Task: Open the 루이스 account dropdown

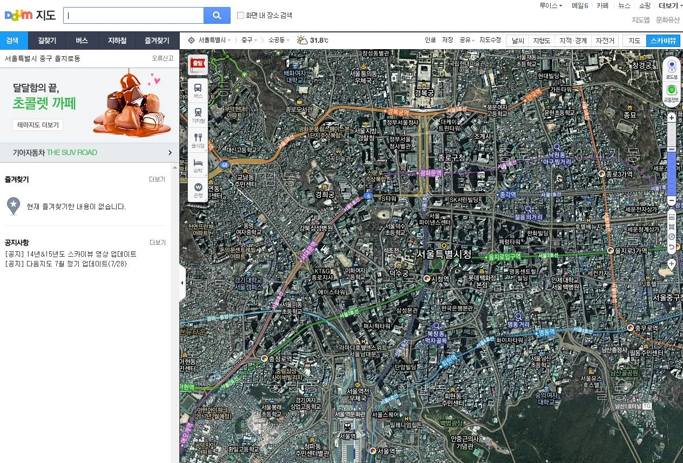Action: click(551, 5)
